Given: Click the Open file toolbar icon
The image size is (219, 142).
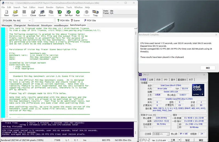Looking at the screenshot, I should 15,13.
